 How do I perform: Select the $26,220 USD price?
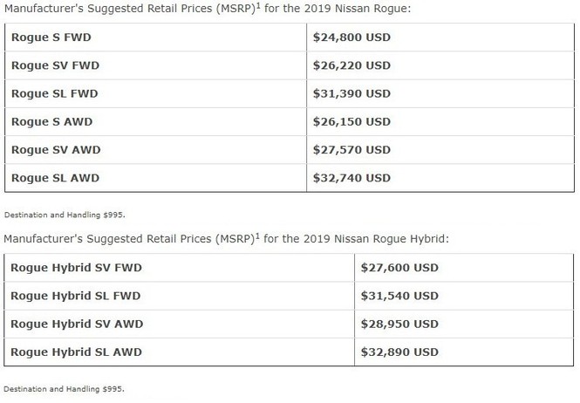coord(351,65)
